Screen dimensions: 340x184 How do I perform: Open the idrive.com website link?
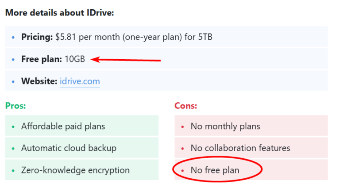click(x=80, y=81)
